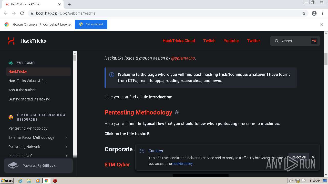Click the GitBook logo icon
Screen dimensions: 328x184
[x=13, y=166]
